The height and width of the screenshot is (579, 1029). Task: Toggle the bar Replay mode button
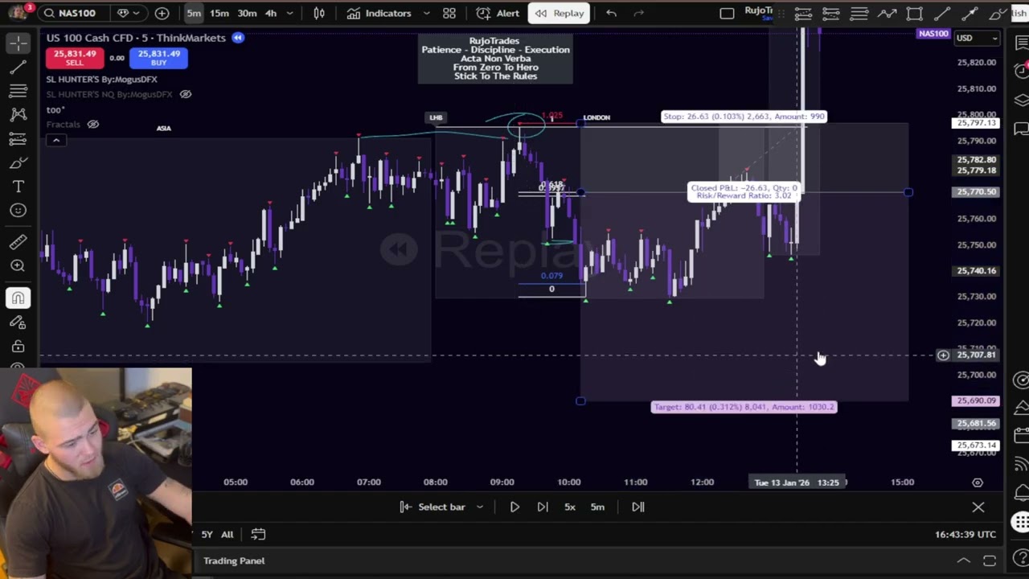click(560, 13)
